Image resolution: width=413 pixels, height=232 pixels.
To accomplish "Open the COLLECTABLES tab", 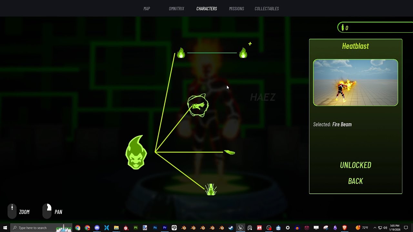I will pyautogui.click(x=267, y=9).
